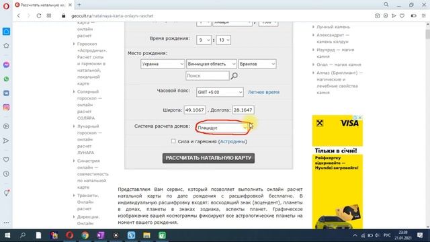Open Солярный гороскоп sidebar link
430x242 pixels.
[89, 105]
